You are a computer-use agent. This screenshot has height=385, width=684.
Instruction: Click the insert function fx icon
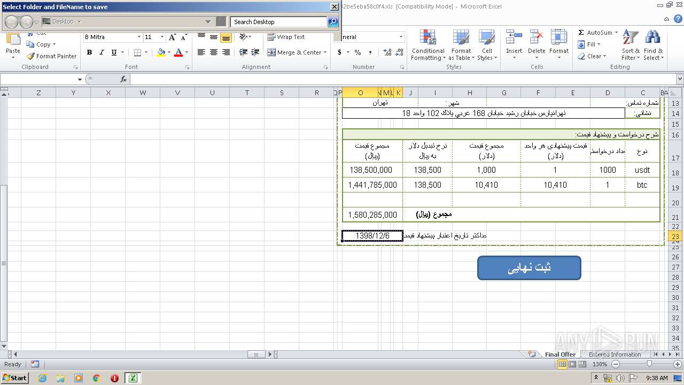pyautogui.click(x=123, y=79)
